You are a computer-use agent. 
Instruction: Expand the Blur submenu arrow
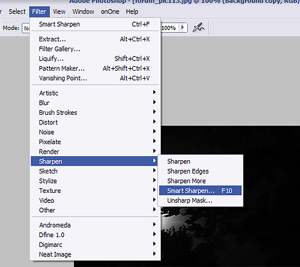pyautogui.click(x=155, y=102)
